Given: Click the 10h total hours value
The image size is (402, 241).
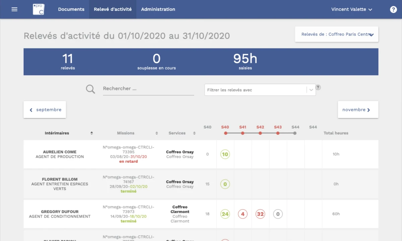Looking at the screenshot, I should (x=336, y=154).
